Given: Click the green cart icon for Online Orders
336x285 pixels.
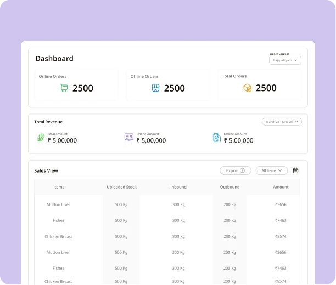Looking at the screenshot, I should tap(64, 88).
